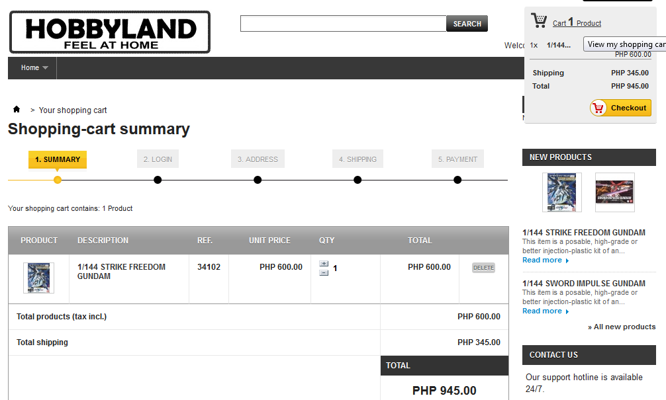Image resolution: width=666 pixels, height=400 pixels.
Task: Select the 1. Summary step tab
Action: (x=58, y=159)
